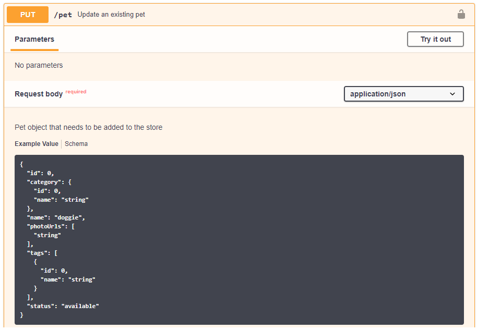Open the /pet endpoint path link
Viewport: 477px width, 330px height.
(63, 15)
